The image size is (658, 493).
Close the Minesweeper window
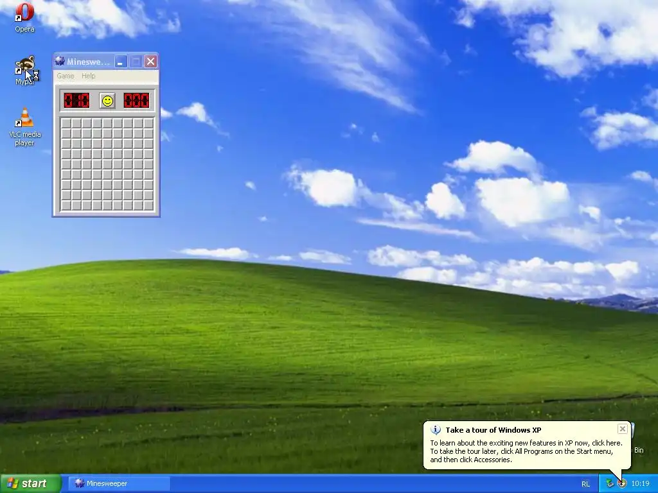click(150, 62)
